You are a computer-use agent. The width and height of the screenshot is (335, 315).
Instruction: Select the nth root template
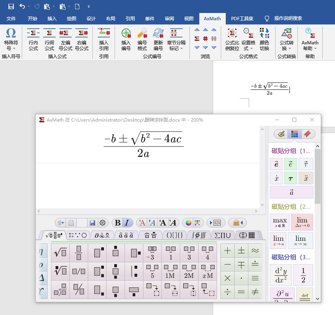60,271
